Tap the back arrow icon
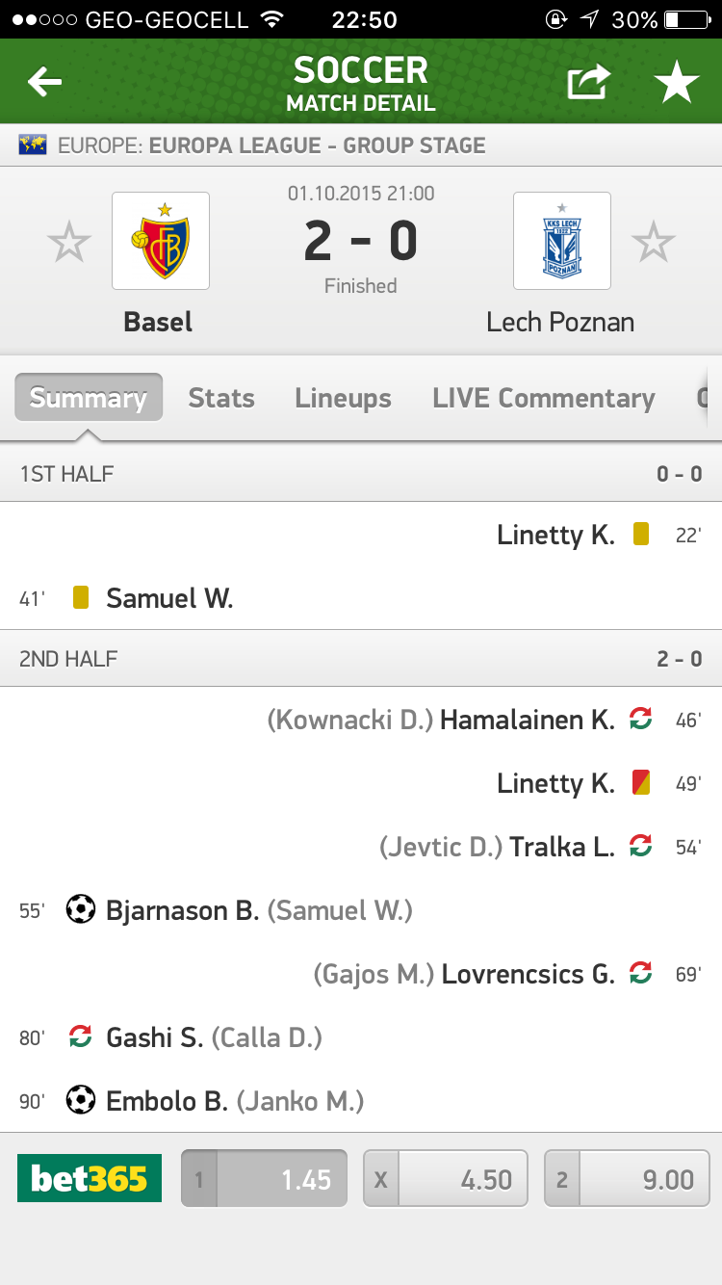Viewport: 722px width, 1285px height. tap(44, 83)
